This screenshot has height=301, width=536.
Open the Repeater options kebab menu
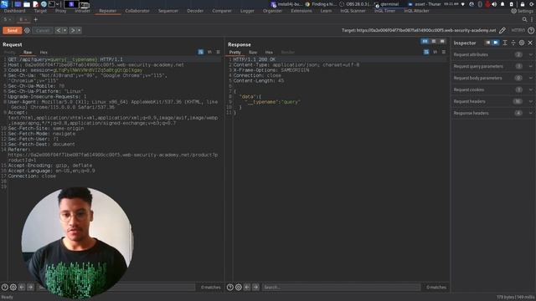[x=532, y=19]
